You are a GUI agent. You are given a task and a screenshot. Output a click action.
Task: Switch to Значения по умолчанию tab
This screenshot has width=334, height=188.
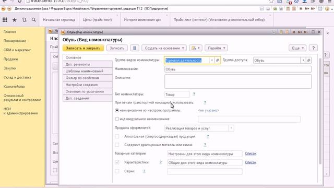point(88,92)
